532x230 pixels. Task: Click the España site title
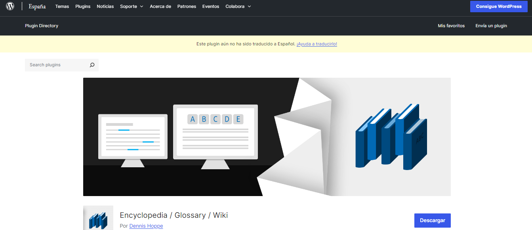[37, 6]
